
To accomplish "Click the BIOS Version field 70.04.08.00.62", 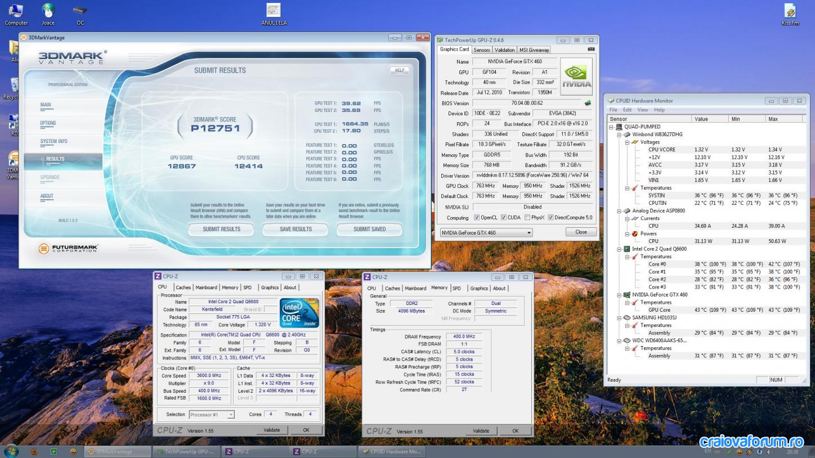I will click(x=527, y=104).
